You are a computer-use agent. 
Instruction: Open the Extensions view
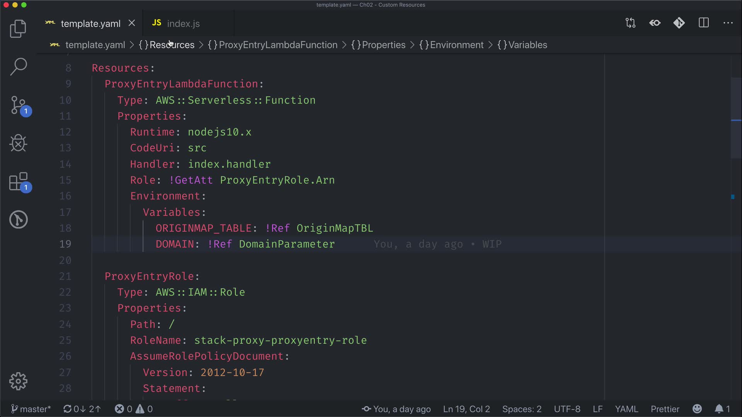click(19, 181)
